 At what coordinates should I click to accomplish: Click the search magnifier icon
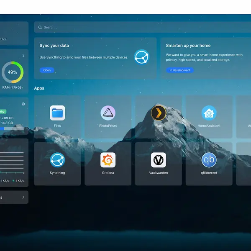tap(40, 27)
